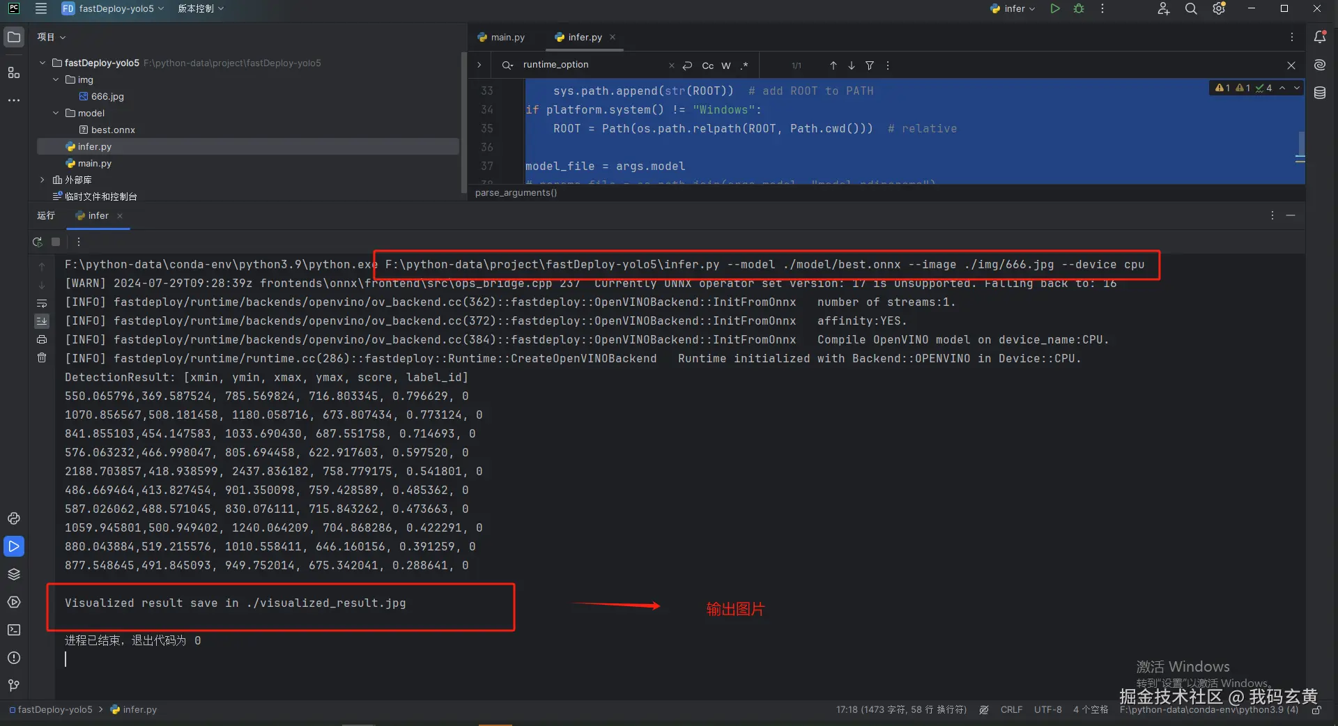Open the 版本控制 version control dropdown

(x=201, y=8)
